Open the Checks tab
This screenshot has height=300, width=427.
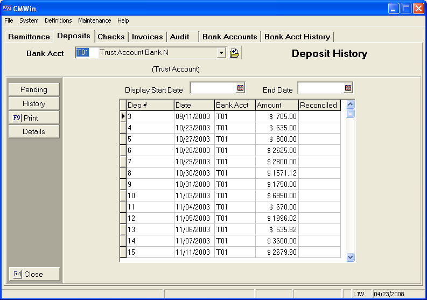click(x=111, y=37)
